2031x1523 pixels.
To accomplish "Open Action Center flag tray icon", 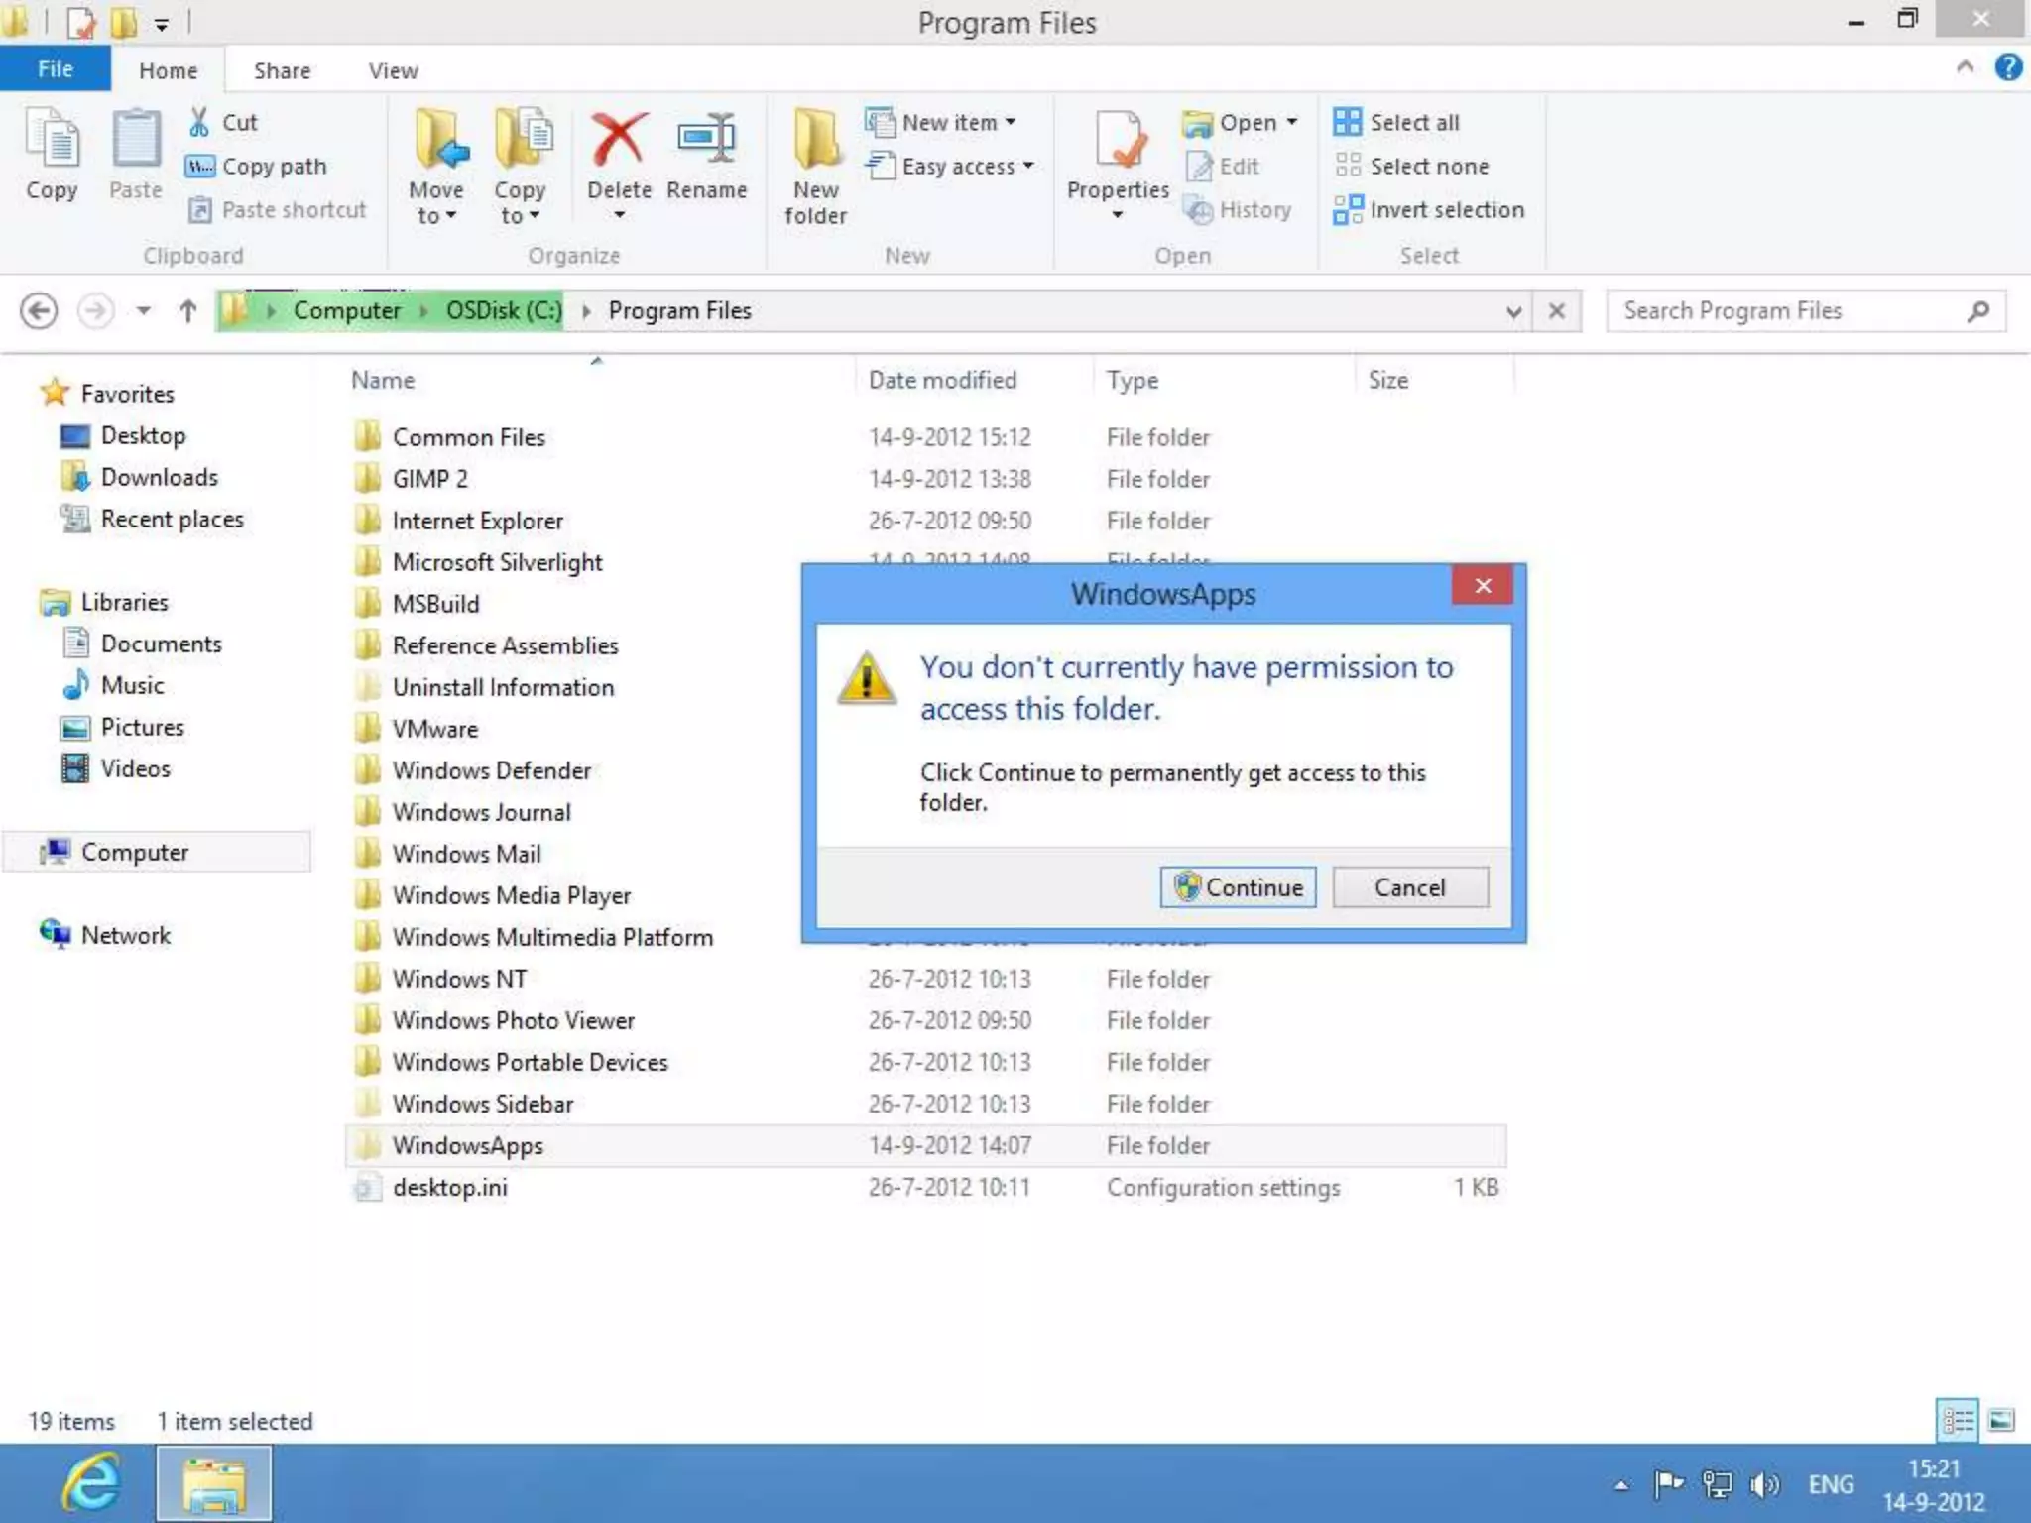I will (1669, 1484).
